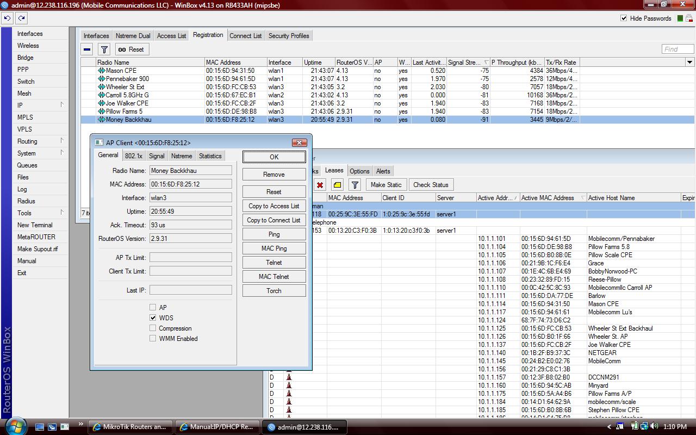Image resolution: width=696 pixels, height=435 pixels.
Task: Select the Wheeler St Ext registration row
Action: (125, 87)
